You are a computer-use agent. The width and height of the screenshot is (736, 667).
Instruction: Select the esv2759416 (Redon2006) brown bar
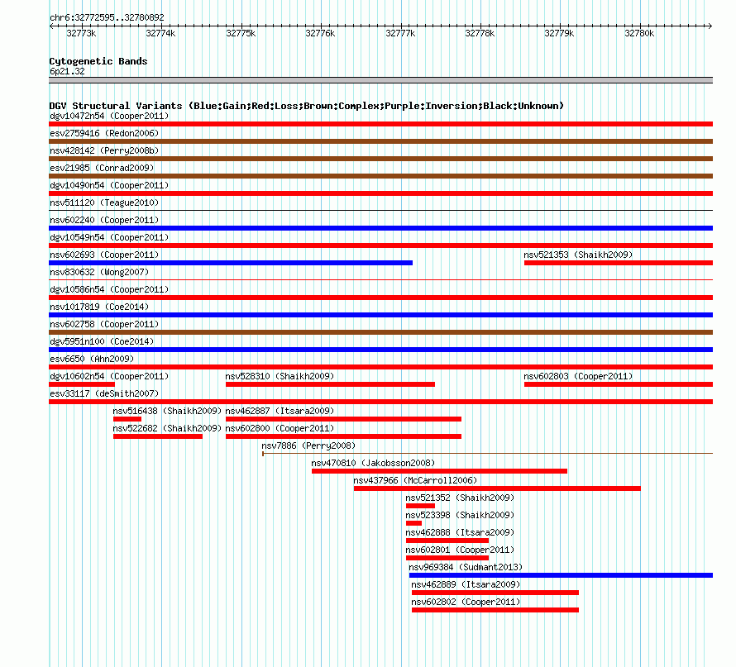[x=380, y=141]
